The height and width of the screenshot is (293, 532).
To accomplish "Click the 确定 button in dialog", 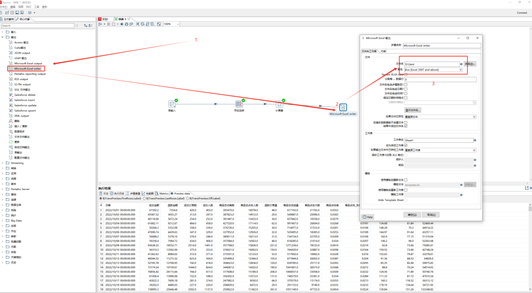I will point(412,215).
